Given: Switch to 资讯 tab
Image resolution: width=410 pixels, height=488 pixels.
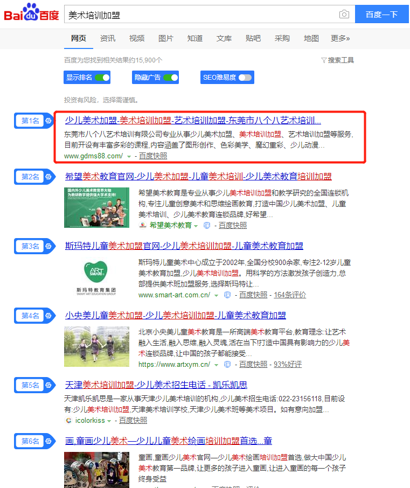Looking at the screenshot, I should [108, 39].
